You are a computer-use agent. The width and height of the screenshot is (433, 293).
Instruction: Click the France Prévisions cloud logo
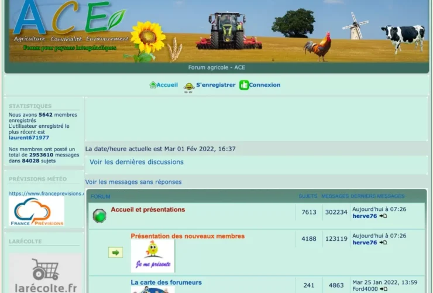pyautogui.click(x=36, y=212)
